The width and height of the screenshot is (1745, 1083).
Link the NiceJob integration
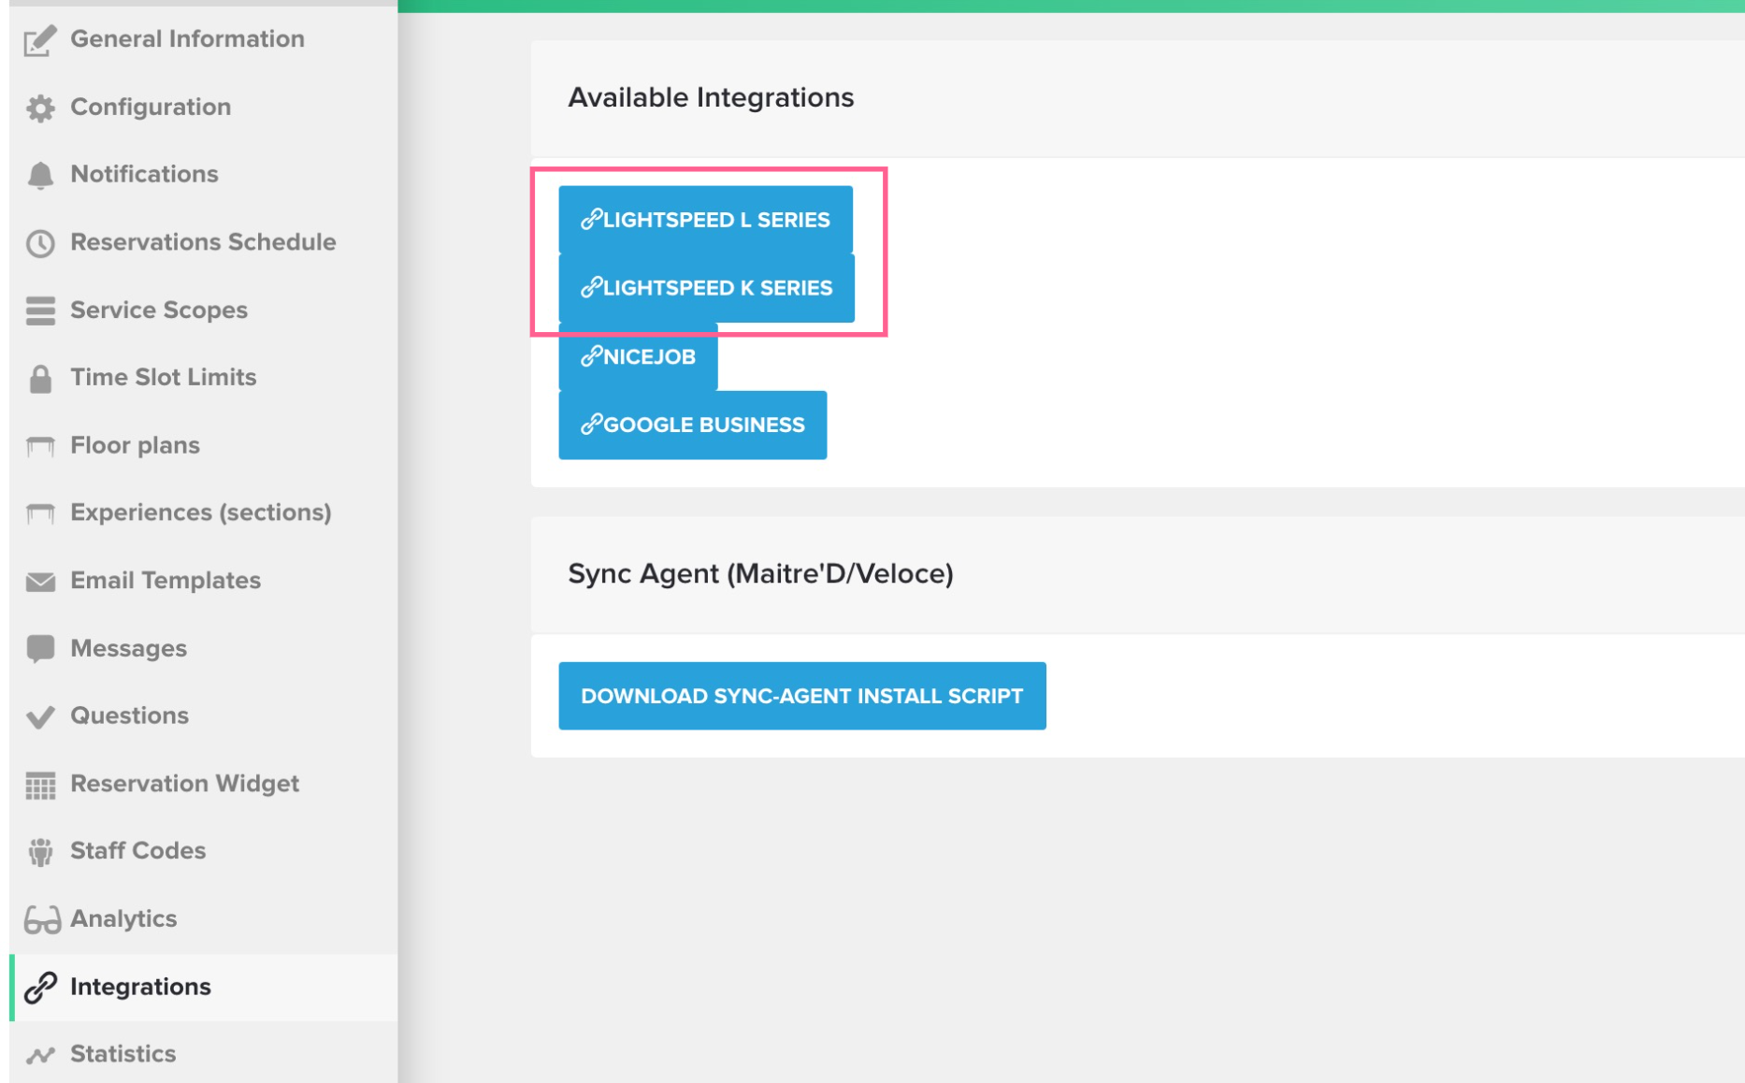[x=638, y=356]
